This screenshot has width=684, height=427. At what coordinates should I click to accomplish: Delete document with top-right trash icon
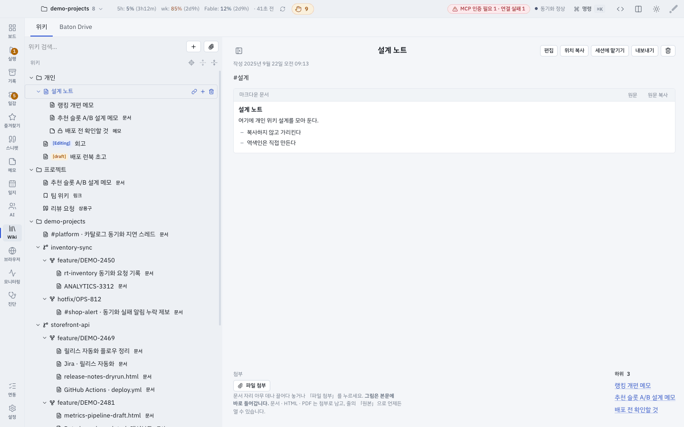tap(668, 51)
